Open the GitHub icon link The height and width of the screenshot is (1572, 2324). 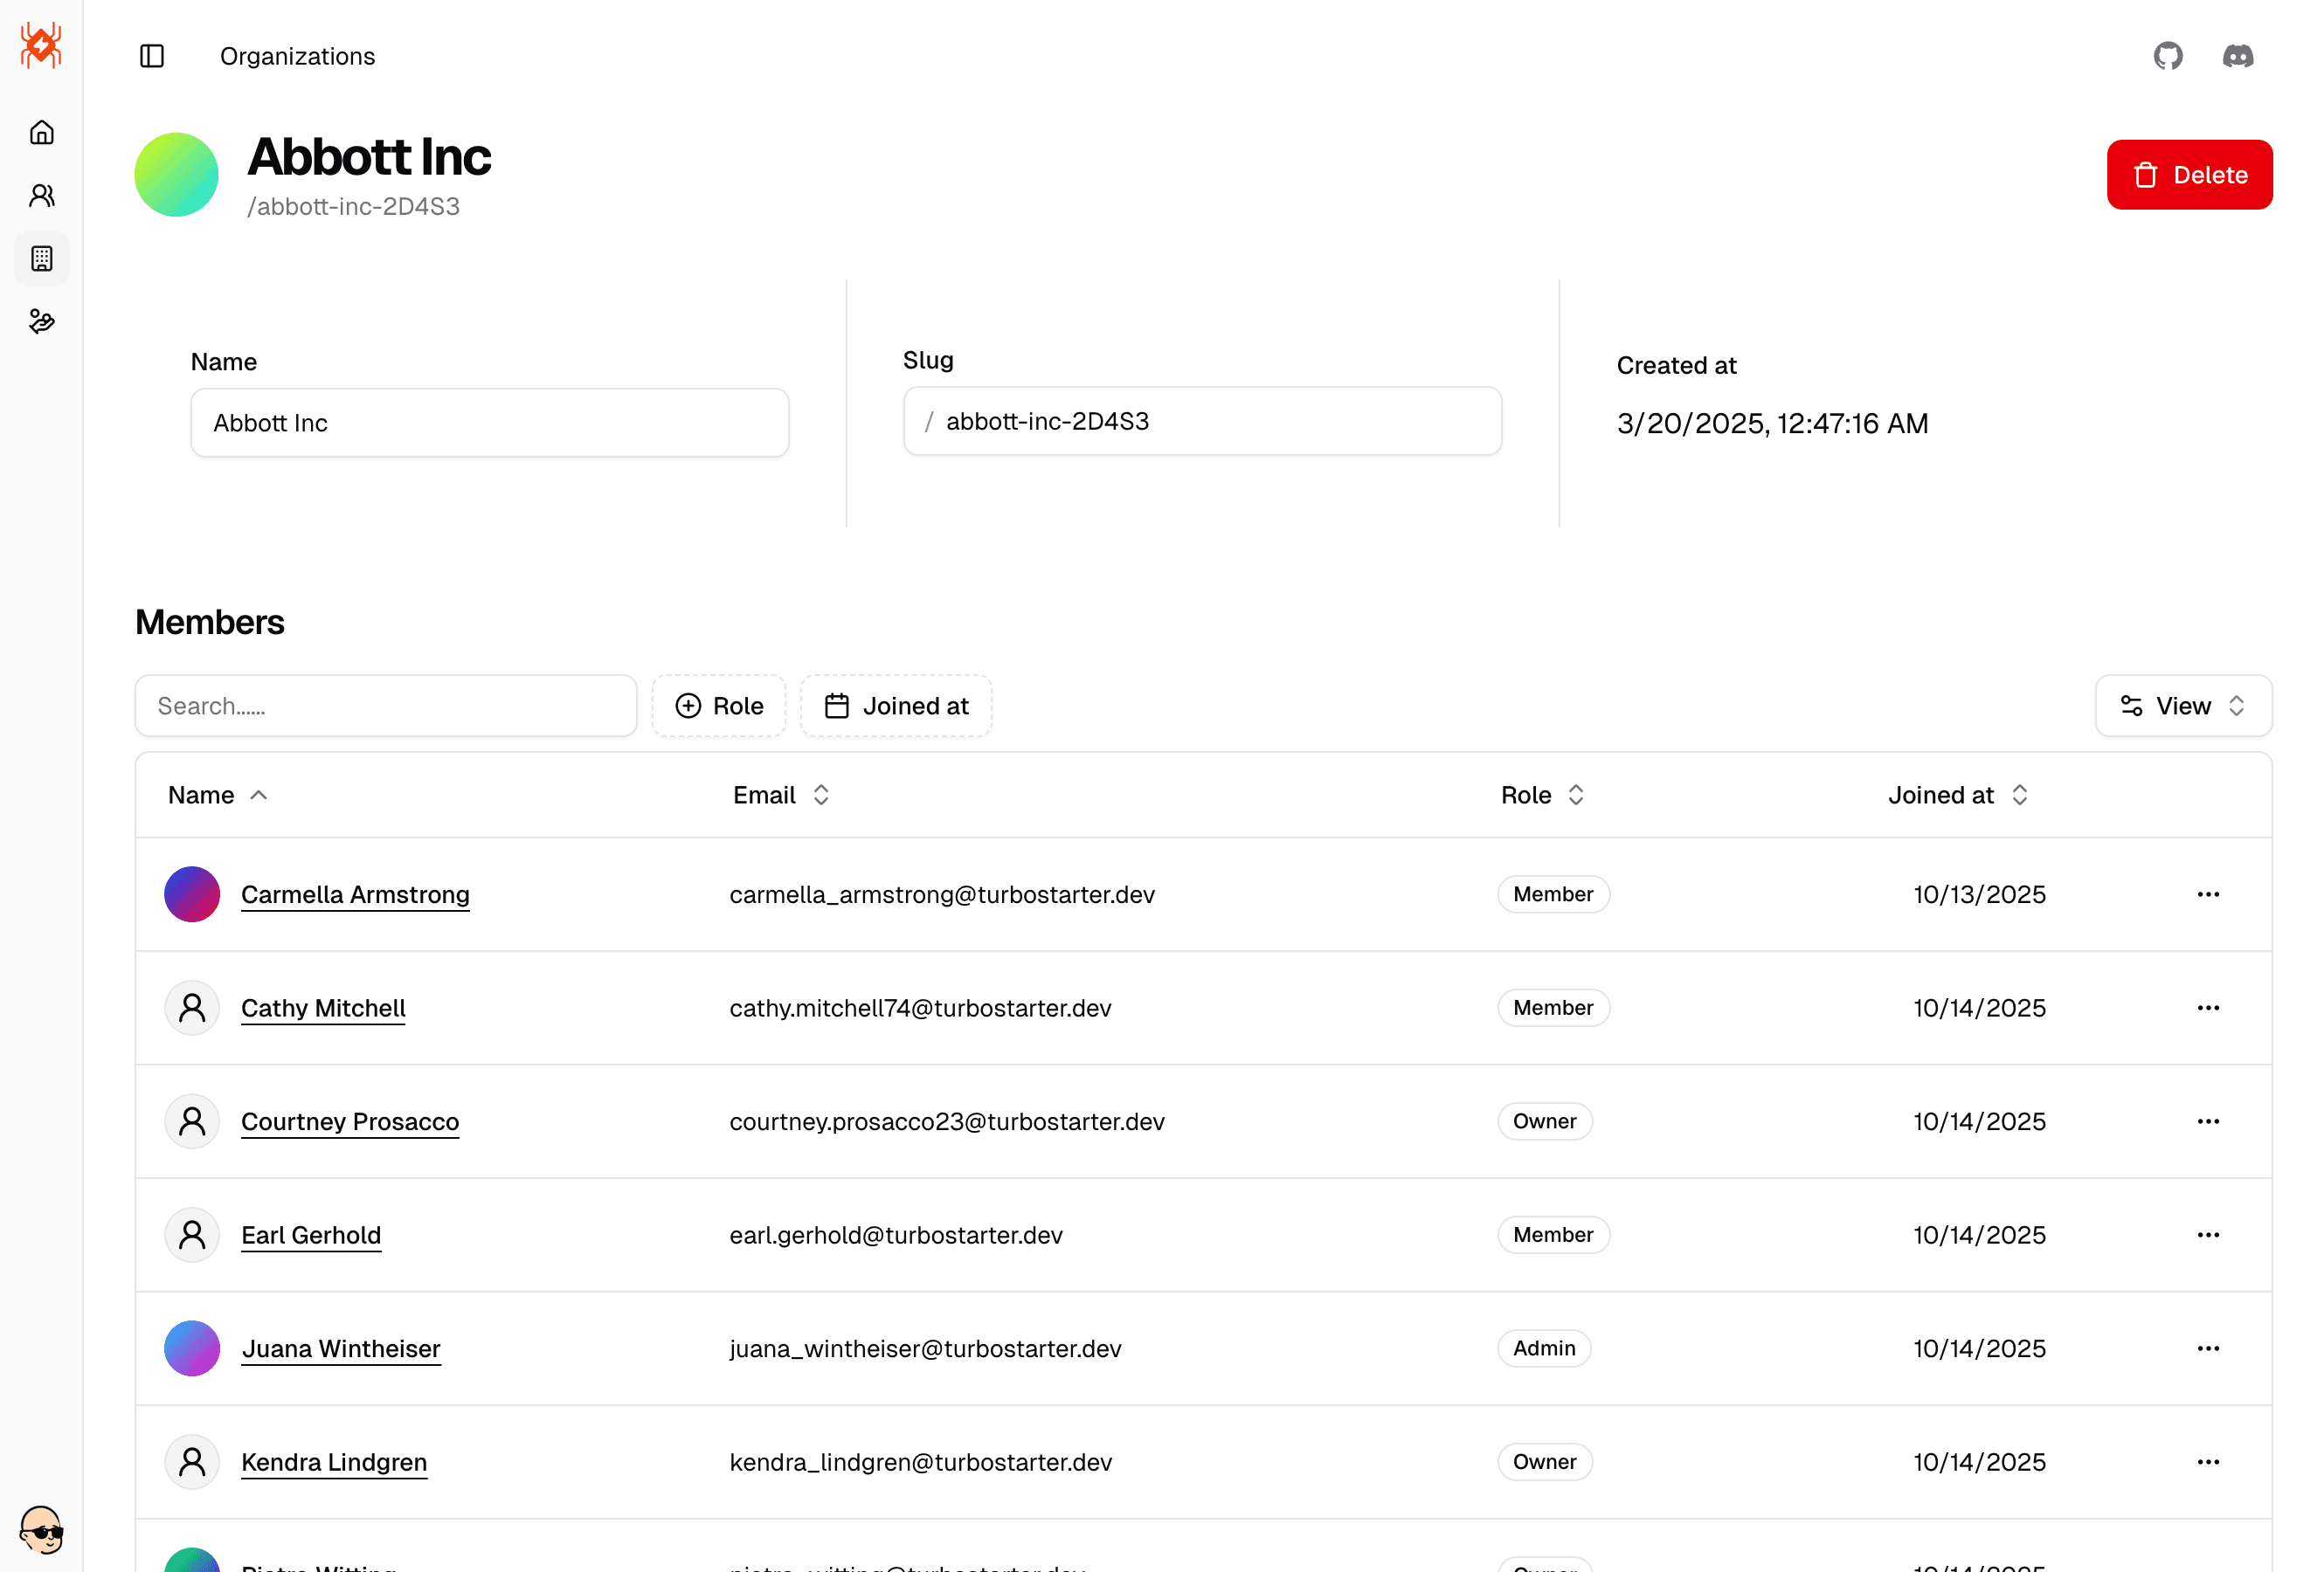pyautogui.click(x=2167, y=56)
